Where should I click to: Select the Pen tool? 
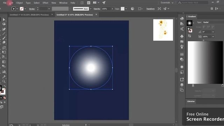(4, 29)
